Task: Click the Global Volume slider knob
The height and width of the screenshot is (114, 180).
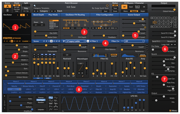Action: click(x=174, y=10)
